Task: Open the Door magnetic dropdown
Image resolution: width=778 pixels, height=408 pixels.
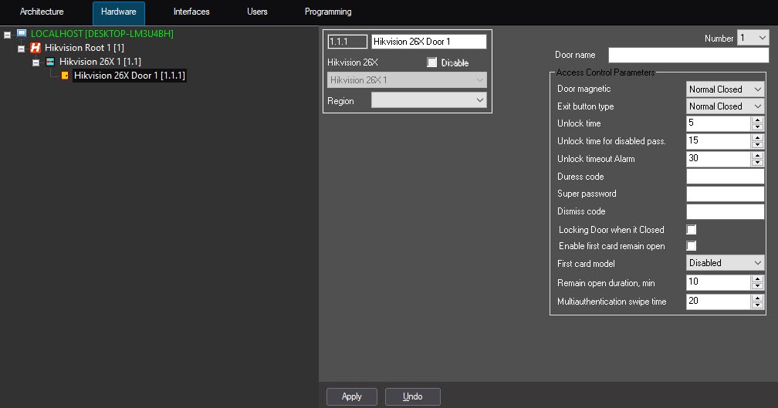Action: click(x=725, y=89)
